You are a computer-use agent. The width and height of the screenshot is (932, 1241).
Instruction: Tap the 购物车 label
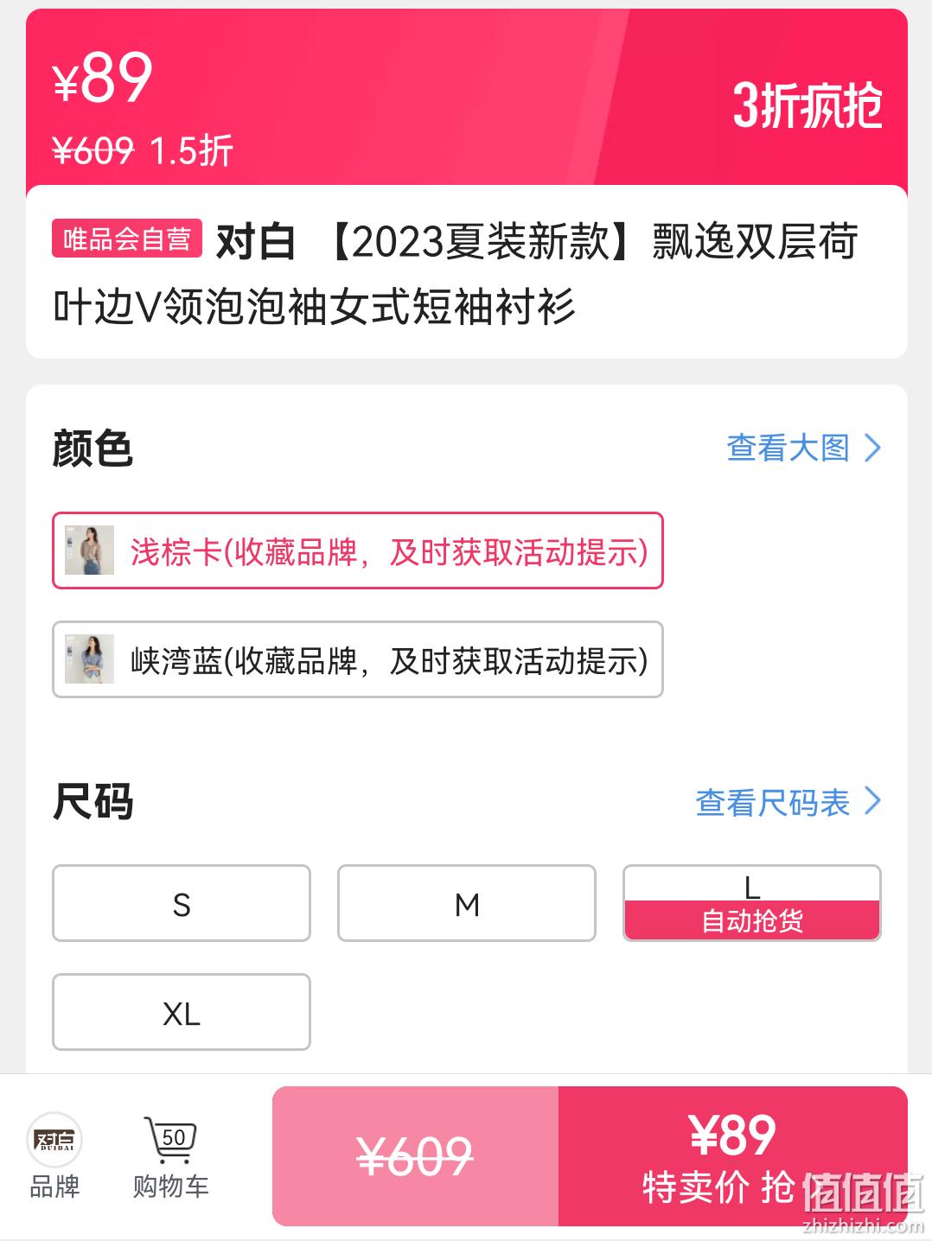pyautogui.click(x=170, y=1187)
